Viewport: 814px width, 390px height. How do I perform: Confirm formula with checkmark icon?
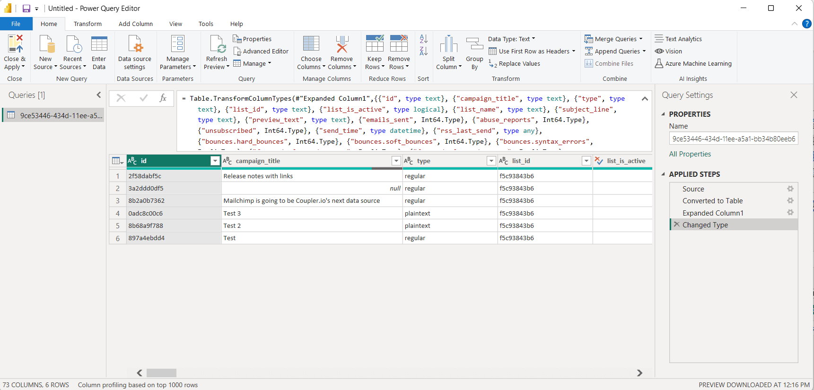tap(144, 98)
